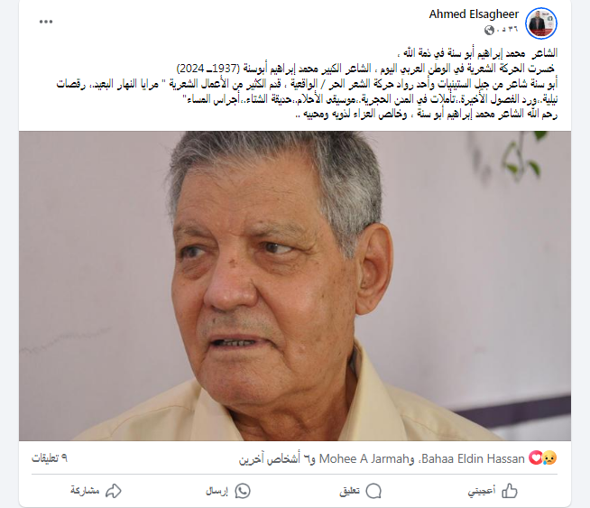
Task: Click the Share button label مشاركة
Action: pos(85,491)
